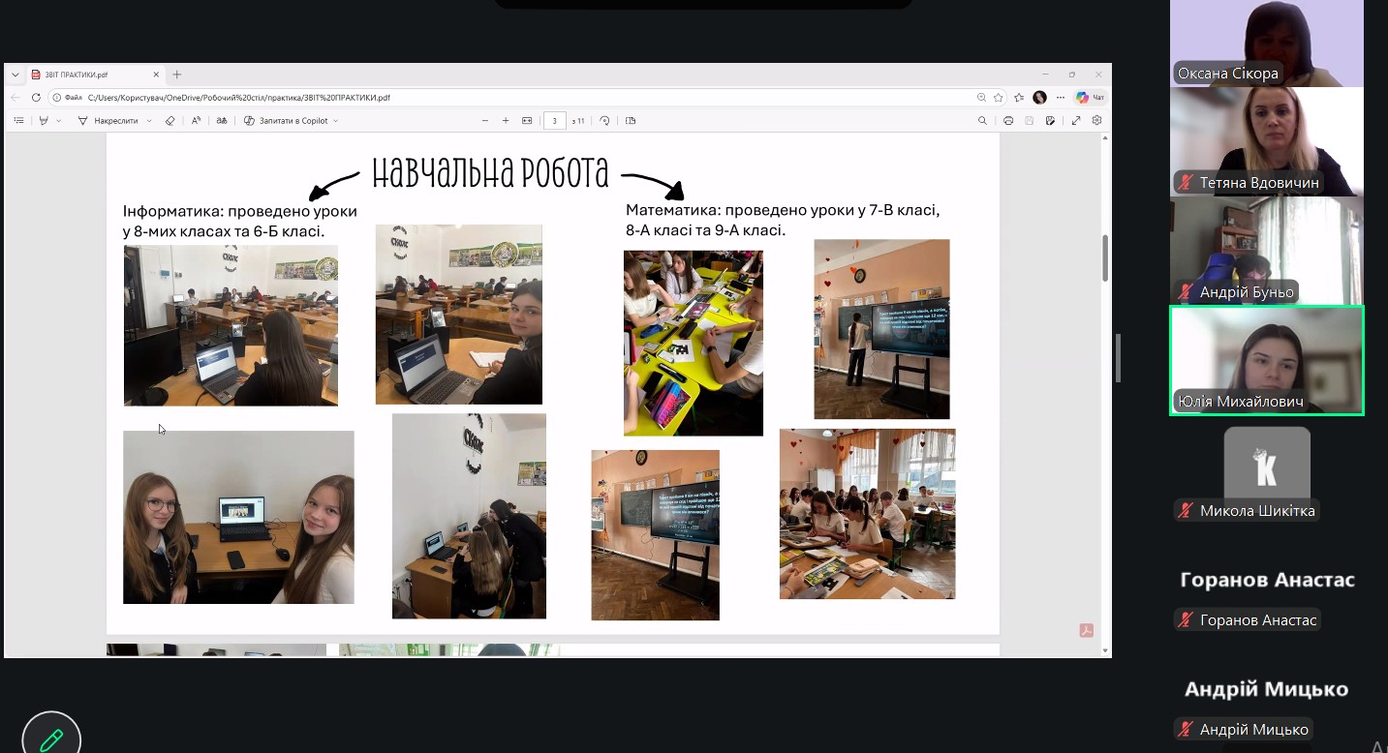This screenshot has width=1388, height=753.
Task: Toggle the page view layout button
Action: [631, 121]
